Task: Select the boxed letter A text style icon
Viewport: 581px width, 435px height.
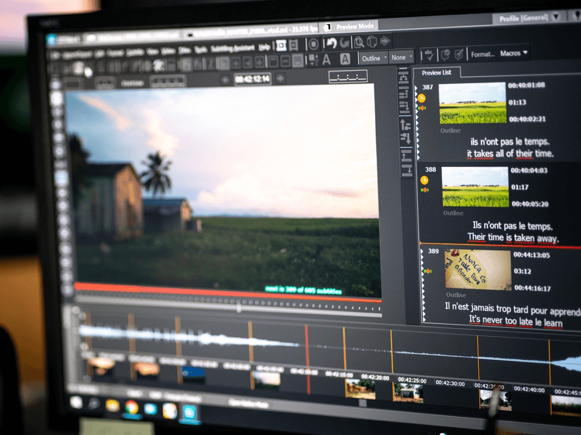Action: point(345,59)
